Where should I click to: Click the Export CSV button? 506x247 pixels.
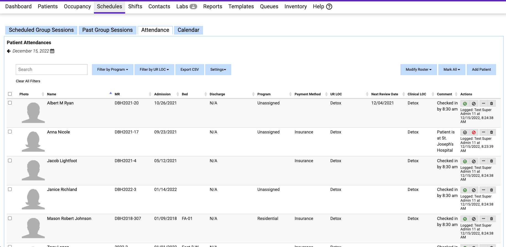click(190, 70)
